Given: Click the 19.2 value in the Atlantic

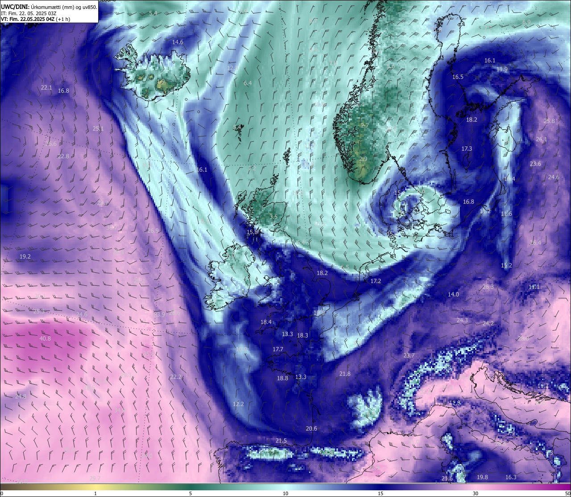Looking at the screenshot, I should (25, 256).
